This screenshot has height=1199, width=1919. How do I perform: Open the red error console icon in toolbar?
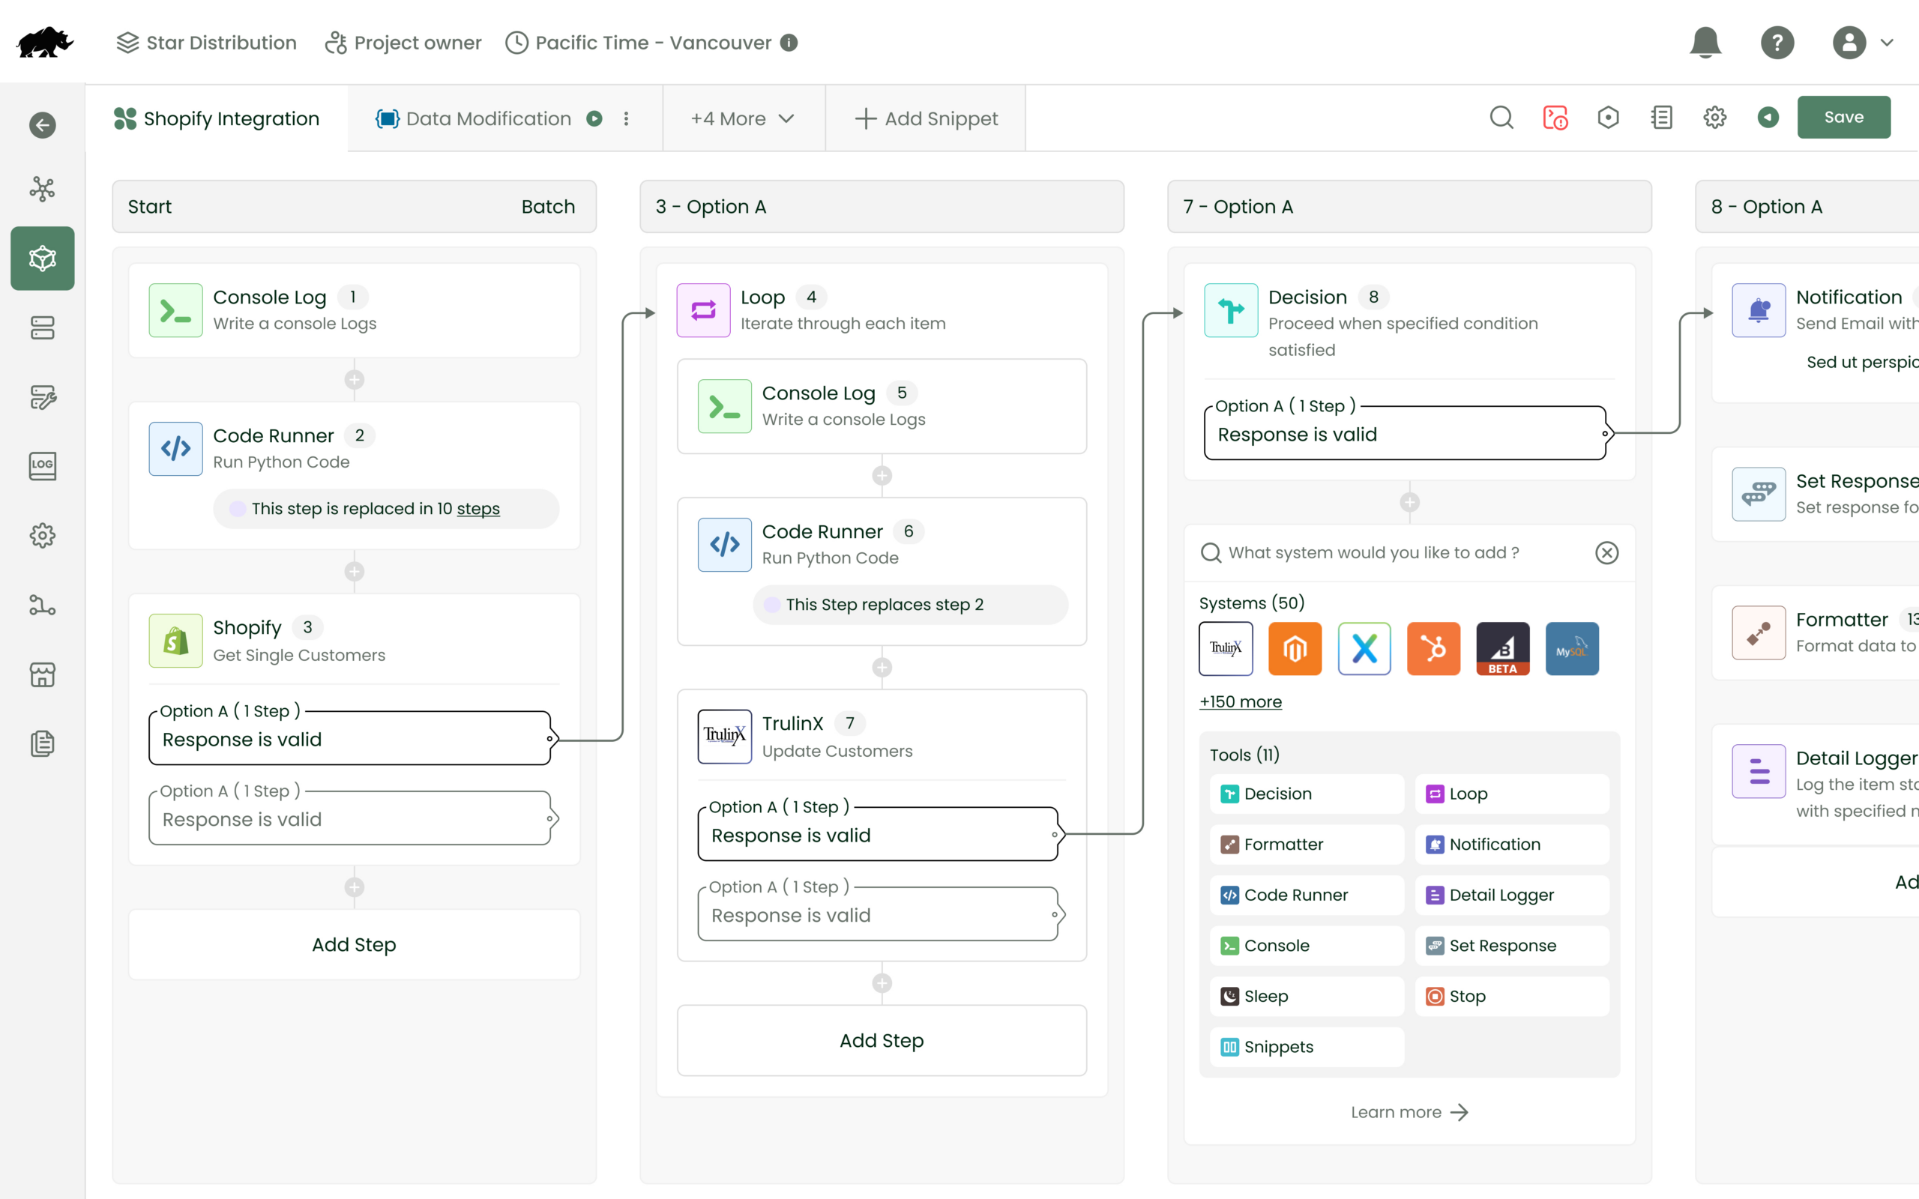pyautogui.click(x=1555, y=117)
